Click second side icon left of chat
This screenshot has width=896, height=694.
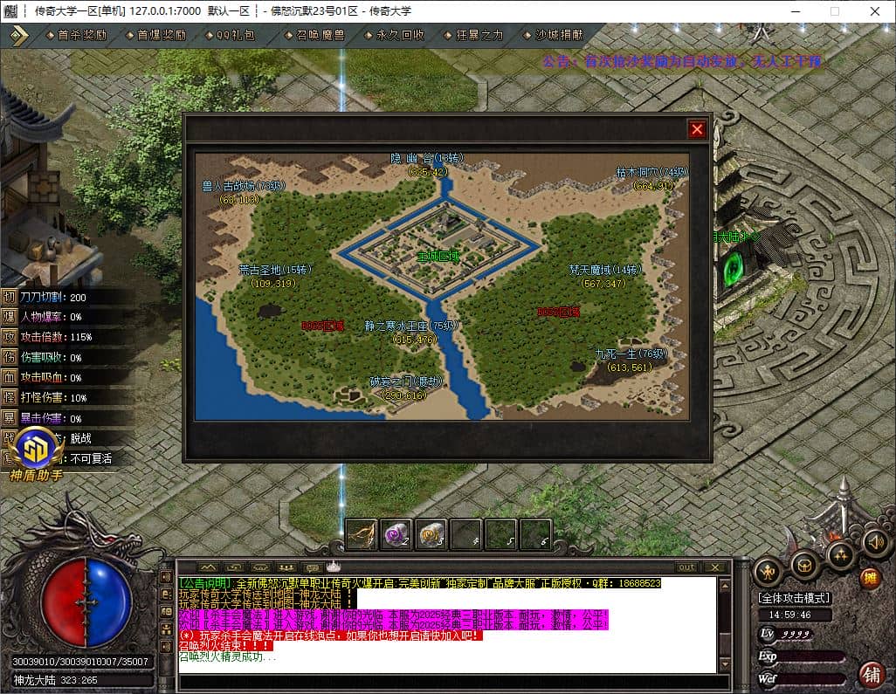(x=166, y=594)
